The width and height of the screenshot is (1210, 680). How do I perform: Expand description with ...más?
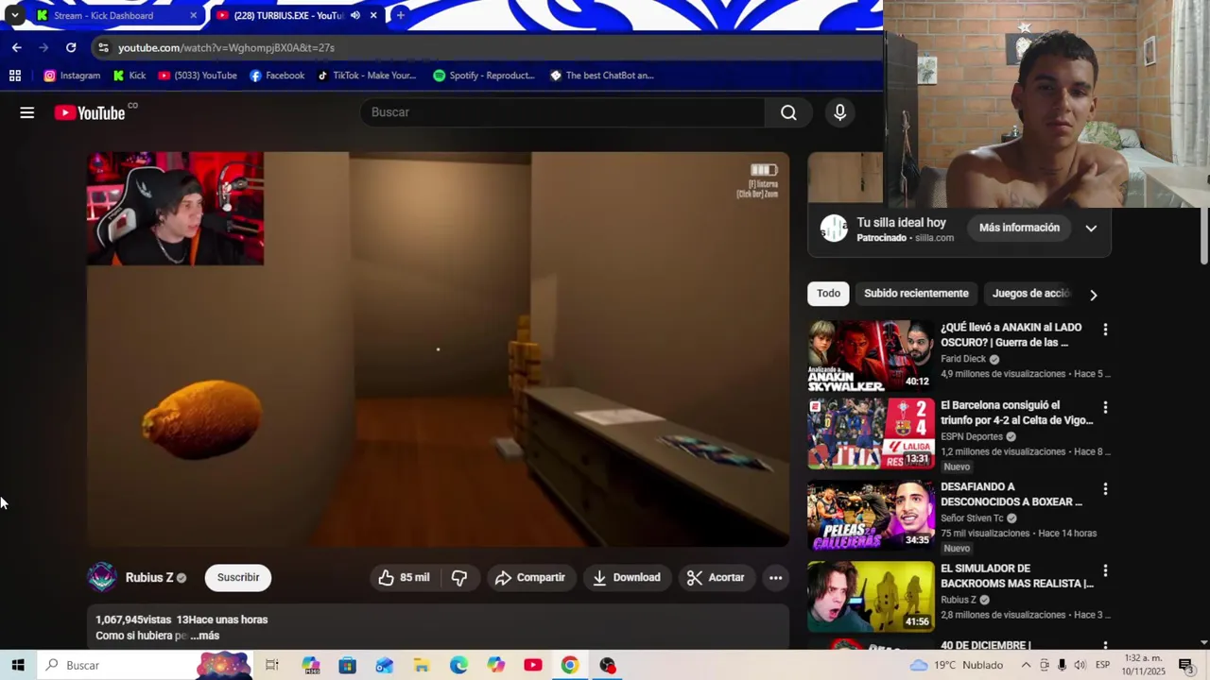204,636
